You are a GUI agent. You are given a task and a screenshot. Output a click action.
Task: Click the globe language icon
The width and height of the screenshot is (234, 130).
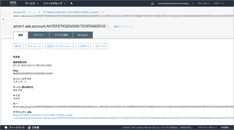29,127
